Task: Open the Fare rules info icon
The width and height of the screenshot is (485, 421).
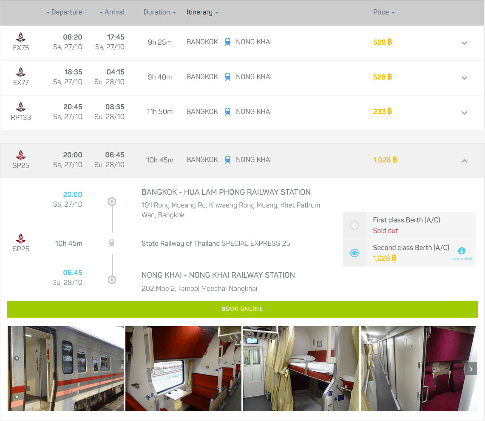Action: (x=462, y=250)
